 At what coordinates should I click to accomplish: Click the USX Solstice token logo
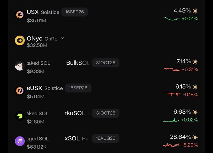20,15
